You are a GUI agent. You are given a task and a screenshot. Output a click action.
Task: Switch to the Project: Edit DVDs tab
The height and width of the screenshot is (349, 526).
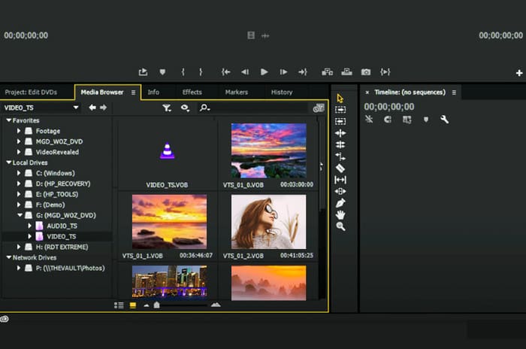(31, 92)
